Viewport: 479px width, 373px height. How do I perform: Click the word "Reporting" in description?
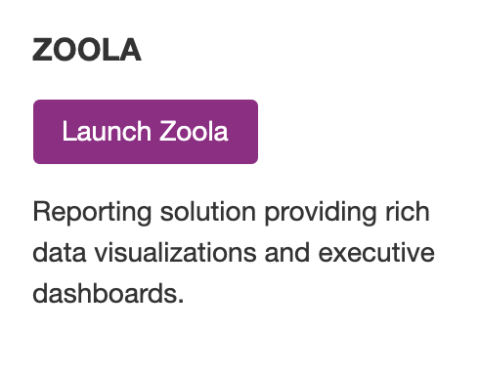coord(92,213)
